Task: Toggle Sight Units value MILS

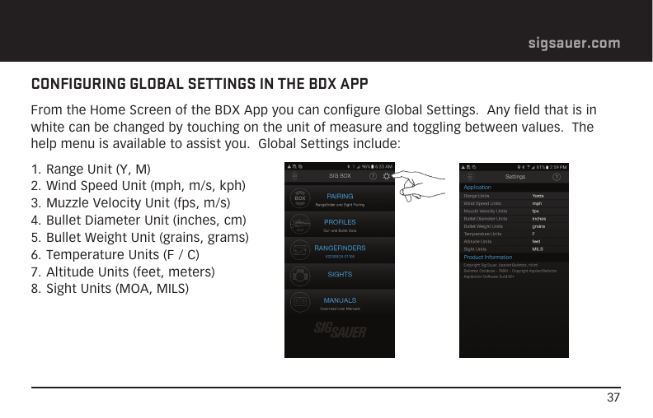Action: point(538,249)
